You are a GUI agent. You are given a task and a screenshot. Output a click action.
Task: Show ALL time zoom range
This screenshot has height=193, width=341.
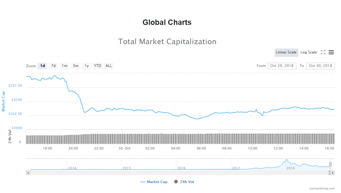click(109, 66)
